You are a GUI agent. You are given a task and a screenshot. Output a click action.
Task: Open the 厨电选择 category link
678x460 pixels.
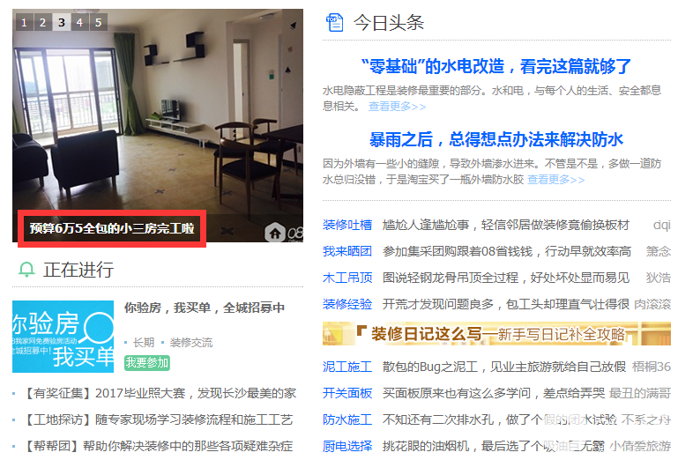(x=347, y=446)
